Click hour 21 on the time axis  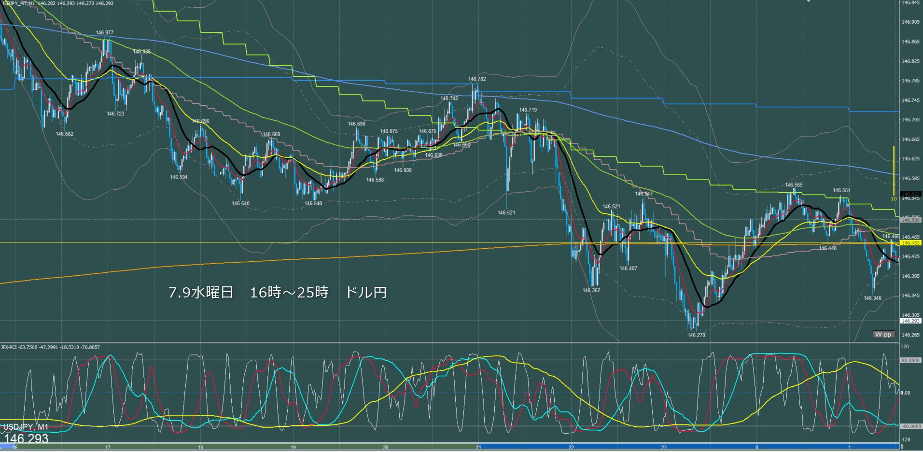point(478,448)
